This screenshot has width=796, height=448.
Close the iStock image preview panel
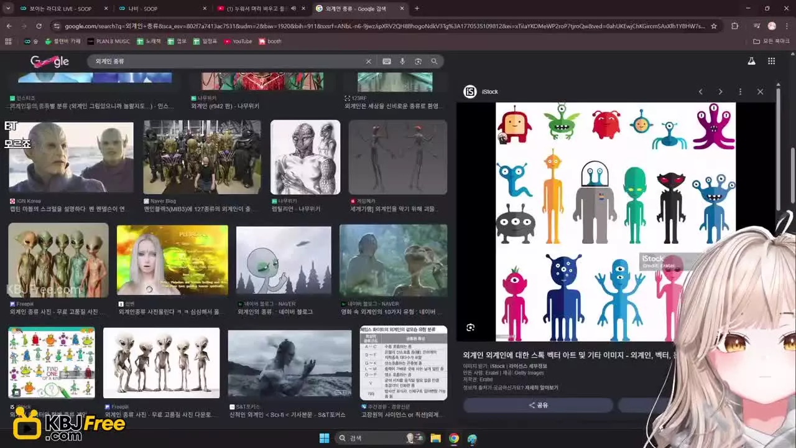(760, 91)
